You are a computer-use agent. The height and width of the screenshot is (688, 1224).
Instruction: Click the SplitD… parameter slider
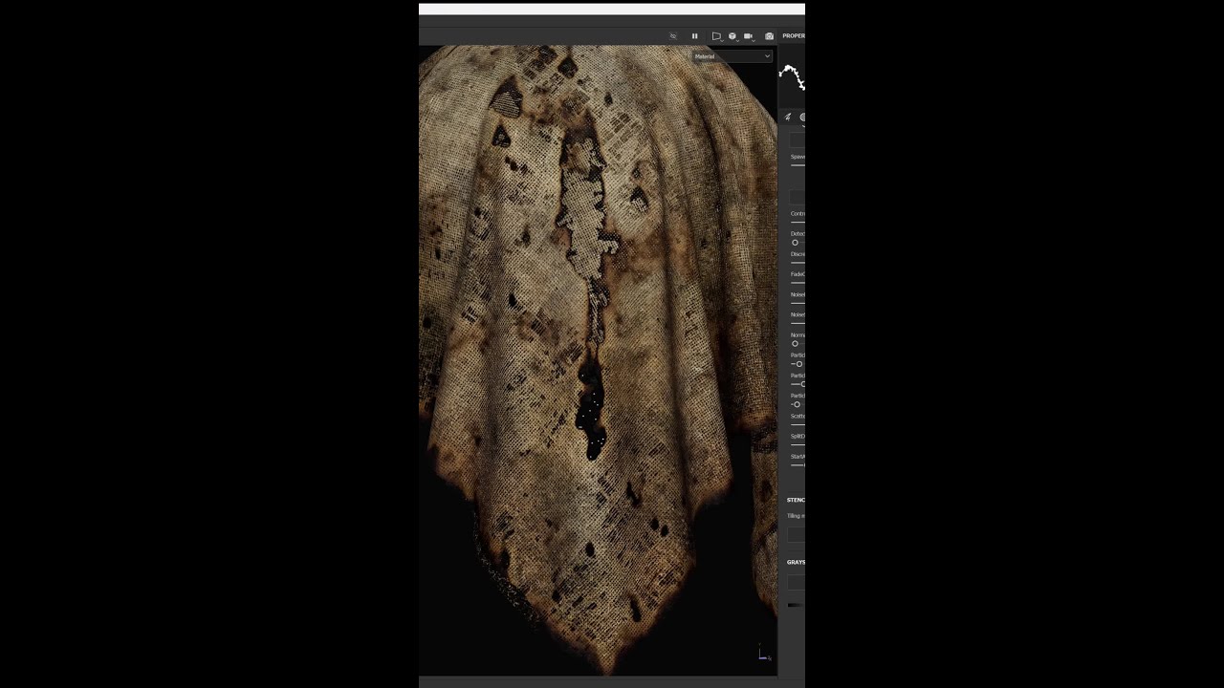coord(798,444)
